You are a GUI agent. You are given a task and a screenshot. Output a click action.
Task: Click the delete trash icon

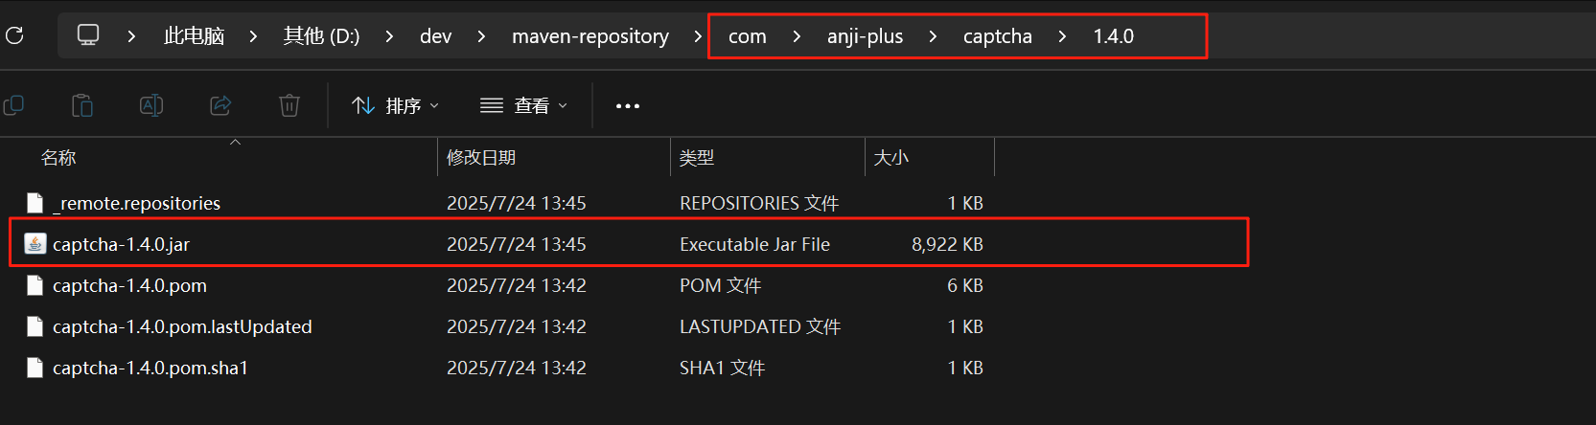289,105
